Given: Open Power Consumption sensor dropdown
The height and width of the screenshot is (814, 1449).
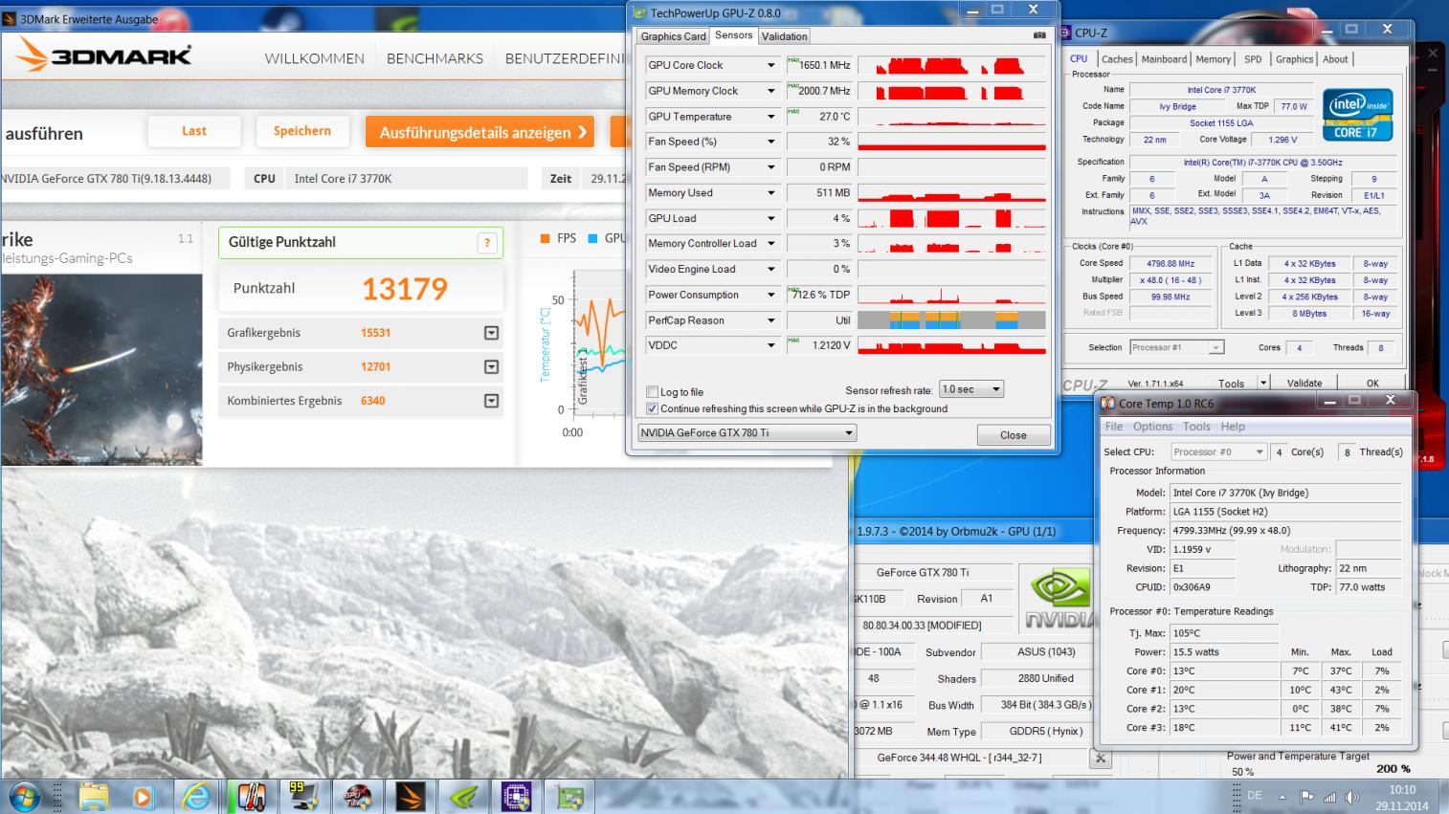Looking at the screenshot, I should coord(770,295).
